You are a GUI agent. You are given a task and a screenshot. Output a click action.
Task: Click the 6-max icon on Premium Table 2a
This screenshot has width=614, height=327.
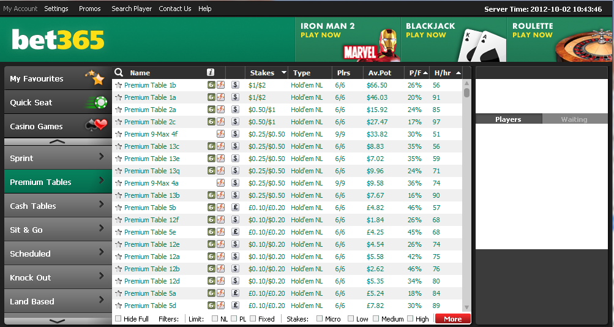click(x=211, y=110)
